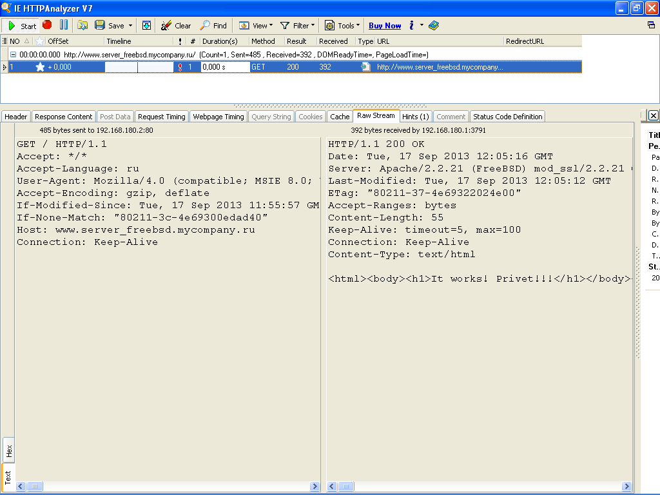
Task: Sort by Method column header
Action: (x=267, y=41)
